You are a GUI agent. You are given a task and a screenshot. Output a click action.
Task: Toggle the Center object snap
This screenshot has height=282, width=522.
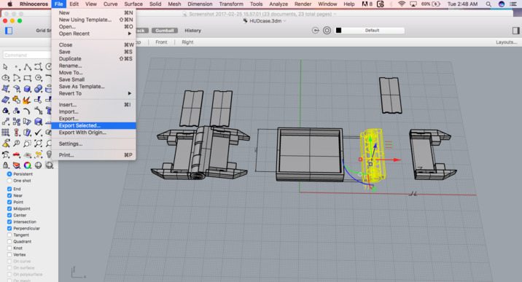pos(9,215)
